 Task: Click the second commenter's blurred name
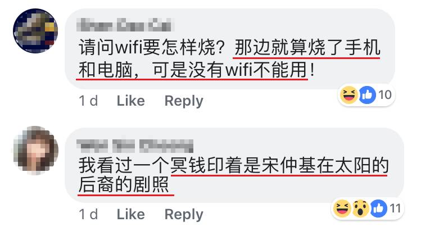[135, 146]
